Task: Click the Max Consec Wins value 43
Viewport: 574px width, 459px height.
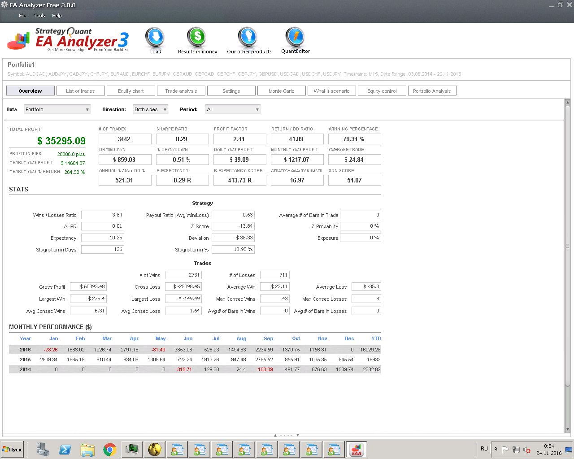Action: (x=275, y=299)
